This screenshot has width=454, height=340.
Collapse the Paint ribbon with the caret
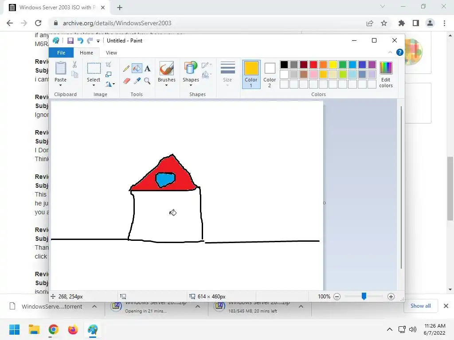click(390, 52)
